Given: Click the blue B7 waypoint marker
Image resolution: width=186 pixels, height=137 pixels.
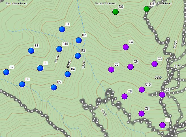Looking at the screenshot, I should click(6, 72).
